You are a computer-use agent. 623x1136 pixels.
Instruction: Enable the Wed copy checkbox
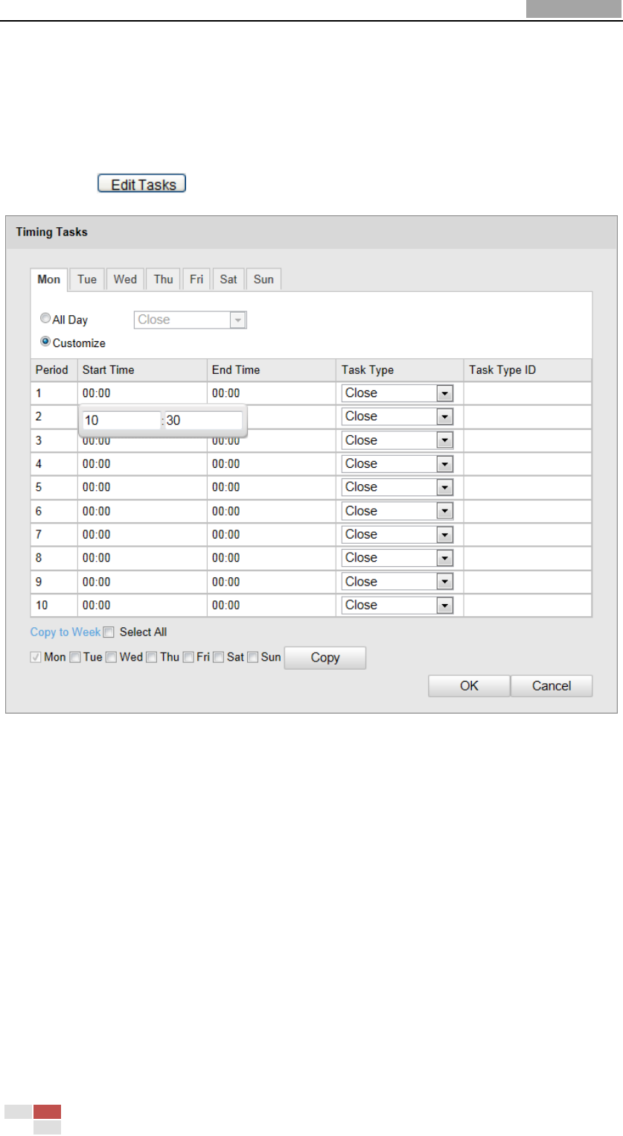(110, 658)
